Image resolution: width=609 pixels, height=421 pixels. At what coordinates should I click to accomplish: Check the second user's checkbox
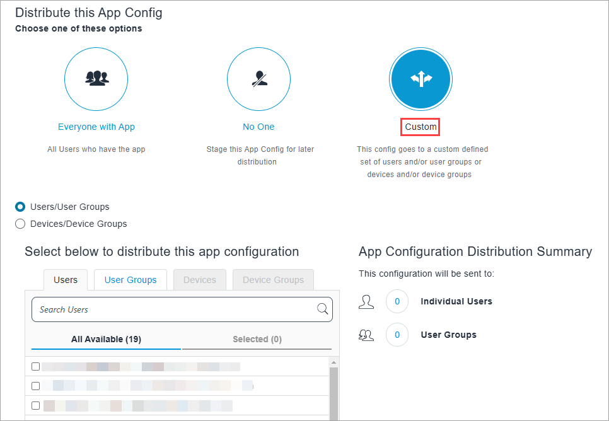[35, 386]
